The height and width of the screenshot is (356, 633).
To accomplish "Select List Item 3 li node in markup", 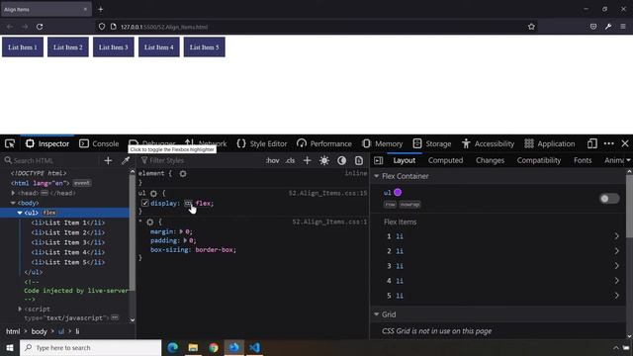I will [x=68, y=242].
